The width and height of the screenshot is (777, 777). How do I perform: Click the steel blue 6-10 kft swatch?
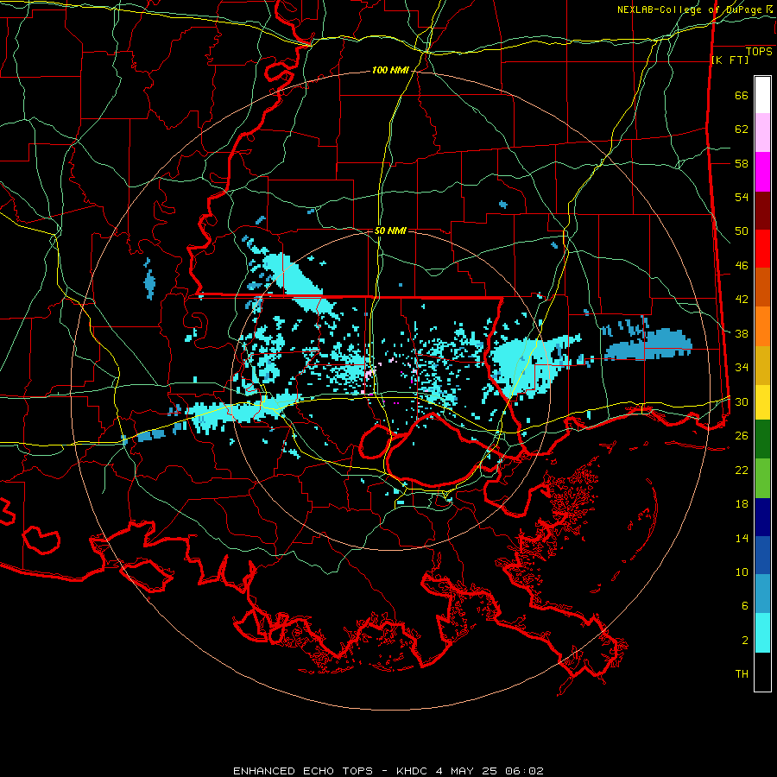coord(762,594)
